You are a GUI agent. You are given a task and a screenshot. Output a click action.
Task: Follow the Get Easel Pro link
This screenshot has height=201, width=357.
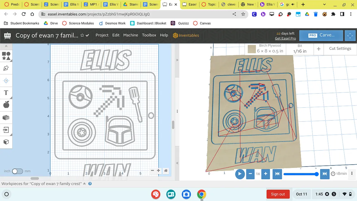(x=285, y=38)
